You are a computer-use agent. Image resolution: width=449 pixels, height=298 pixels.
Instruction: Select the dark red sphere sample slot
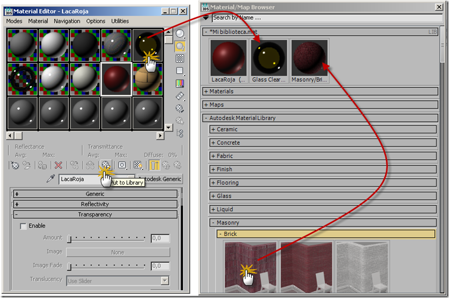116,79
